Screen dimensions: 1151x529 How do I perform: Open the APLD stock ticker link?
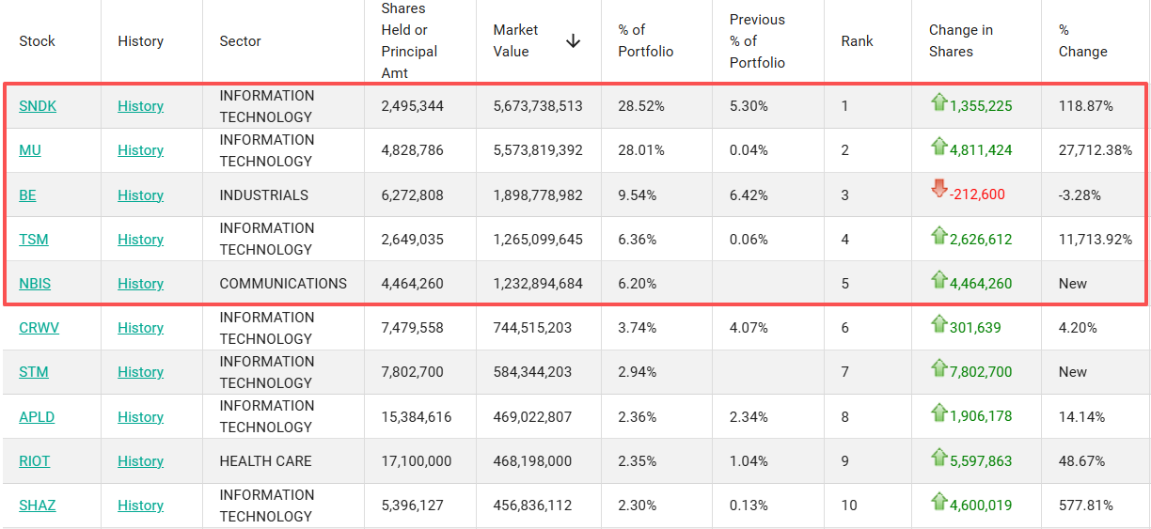[37, 417]
